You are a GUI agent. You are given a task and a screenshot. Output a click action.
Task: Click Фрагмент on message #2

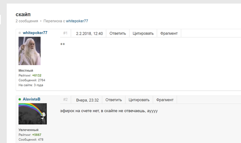coord(165,100)
